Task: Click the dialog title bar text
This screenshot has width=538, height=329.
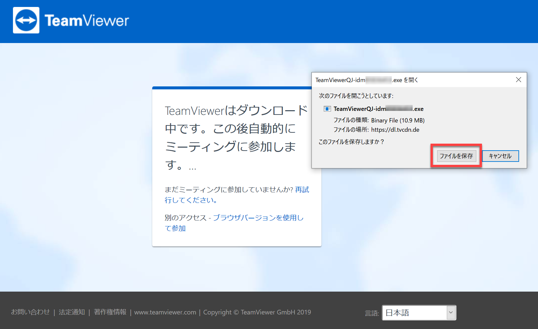Action: click(367, 80)
